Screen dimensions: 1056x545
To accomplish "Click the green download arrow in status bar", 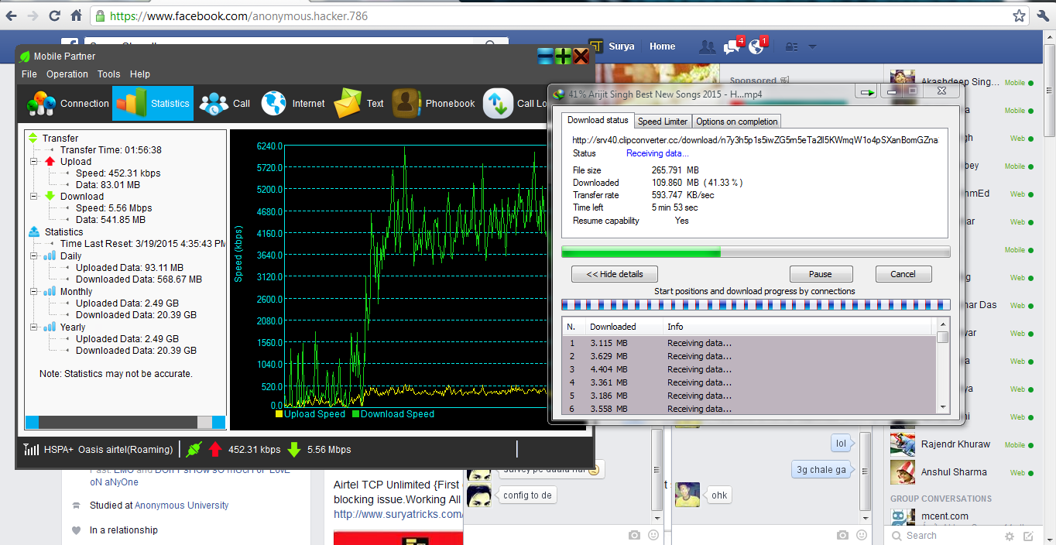I will [x=294, y=449].
